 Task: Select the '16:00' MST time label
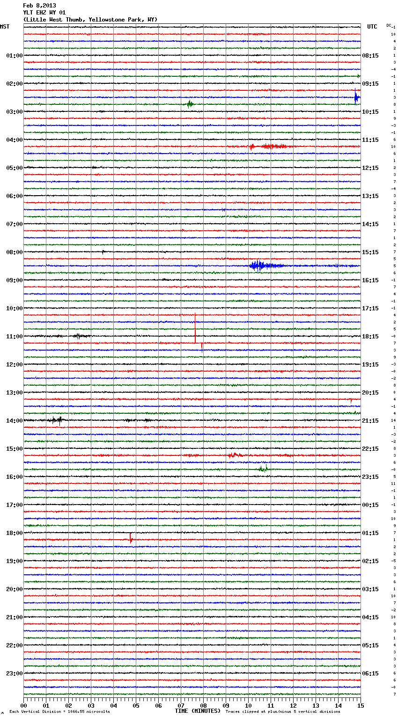pyautogui.click(x=15, y=477)
